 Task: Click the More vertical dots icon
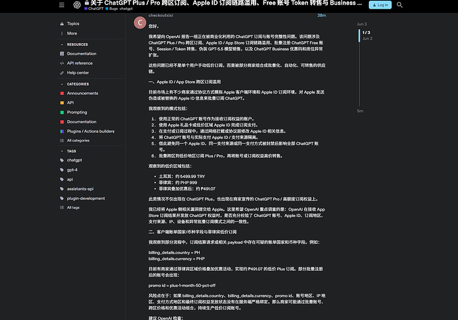[x=62, y=33]
